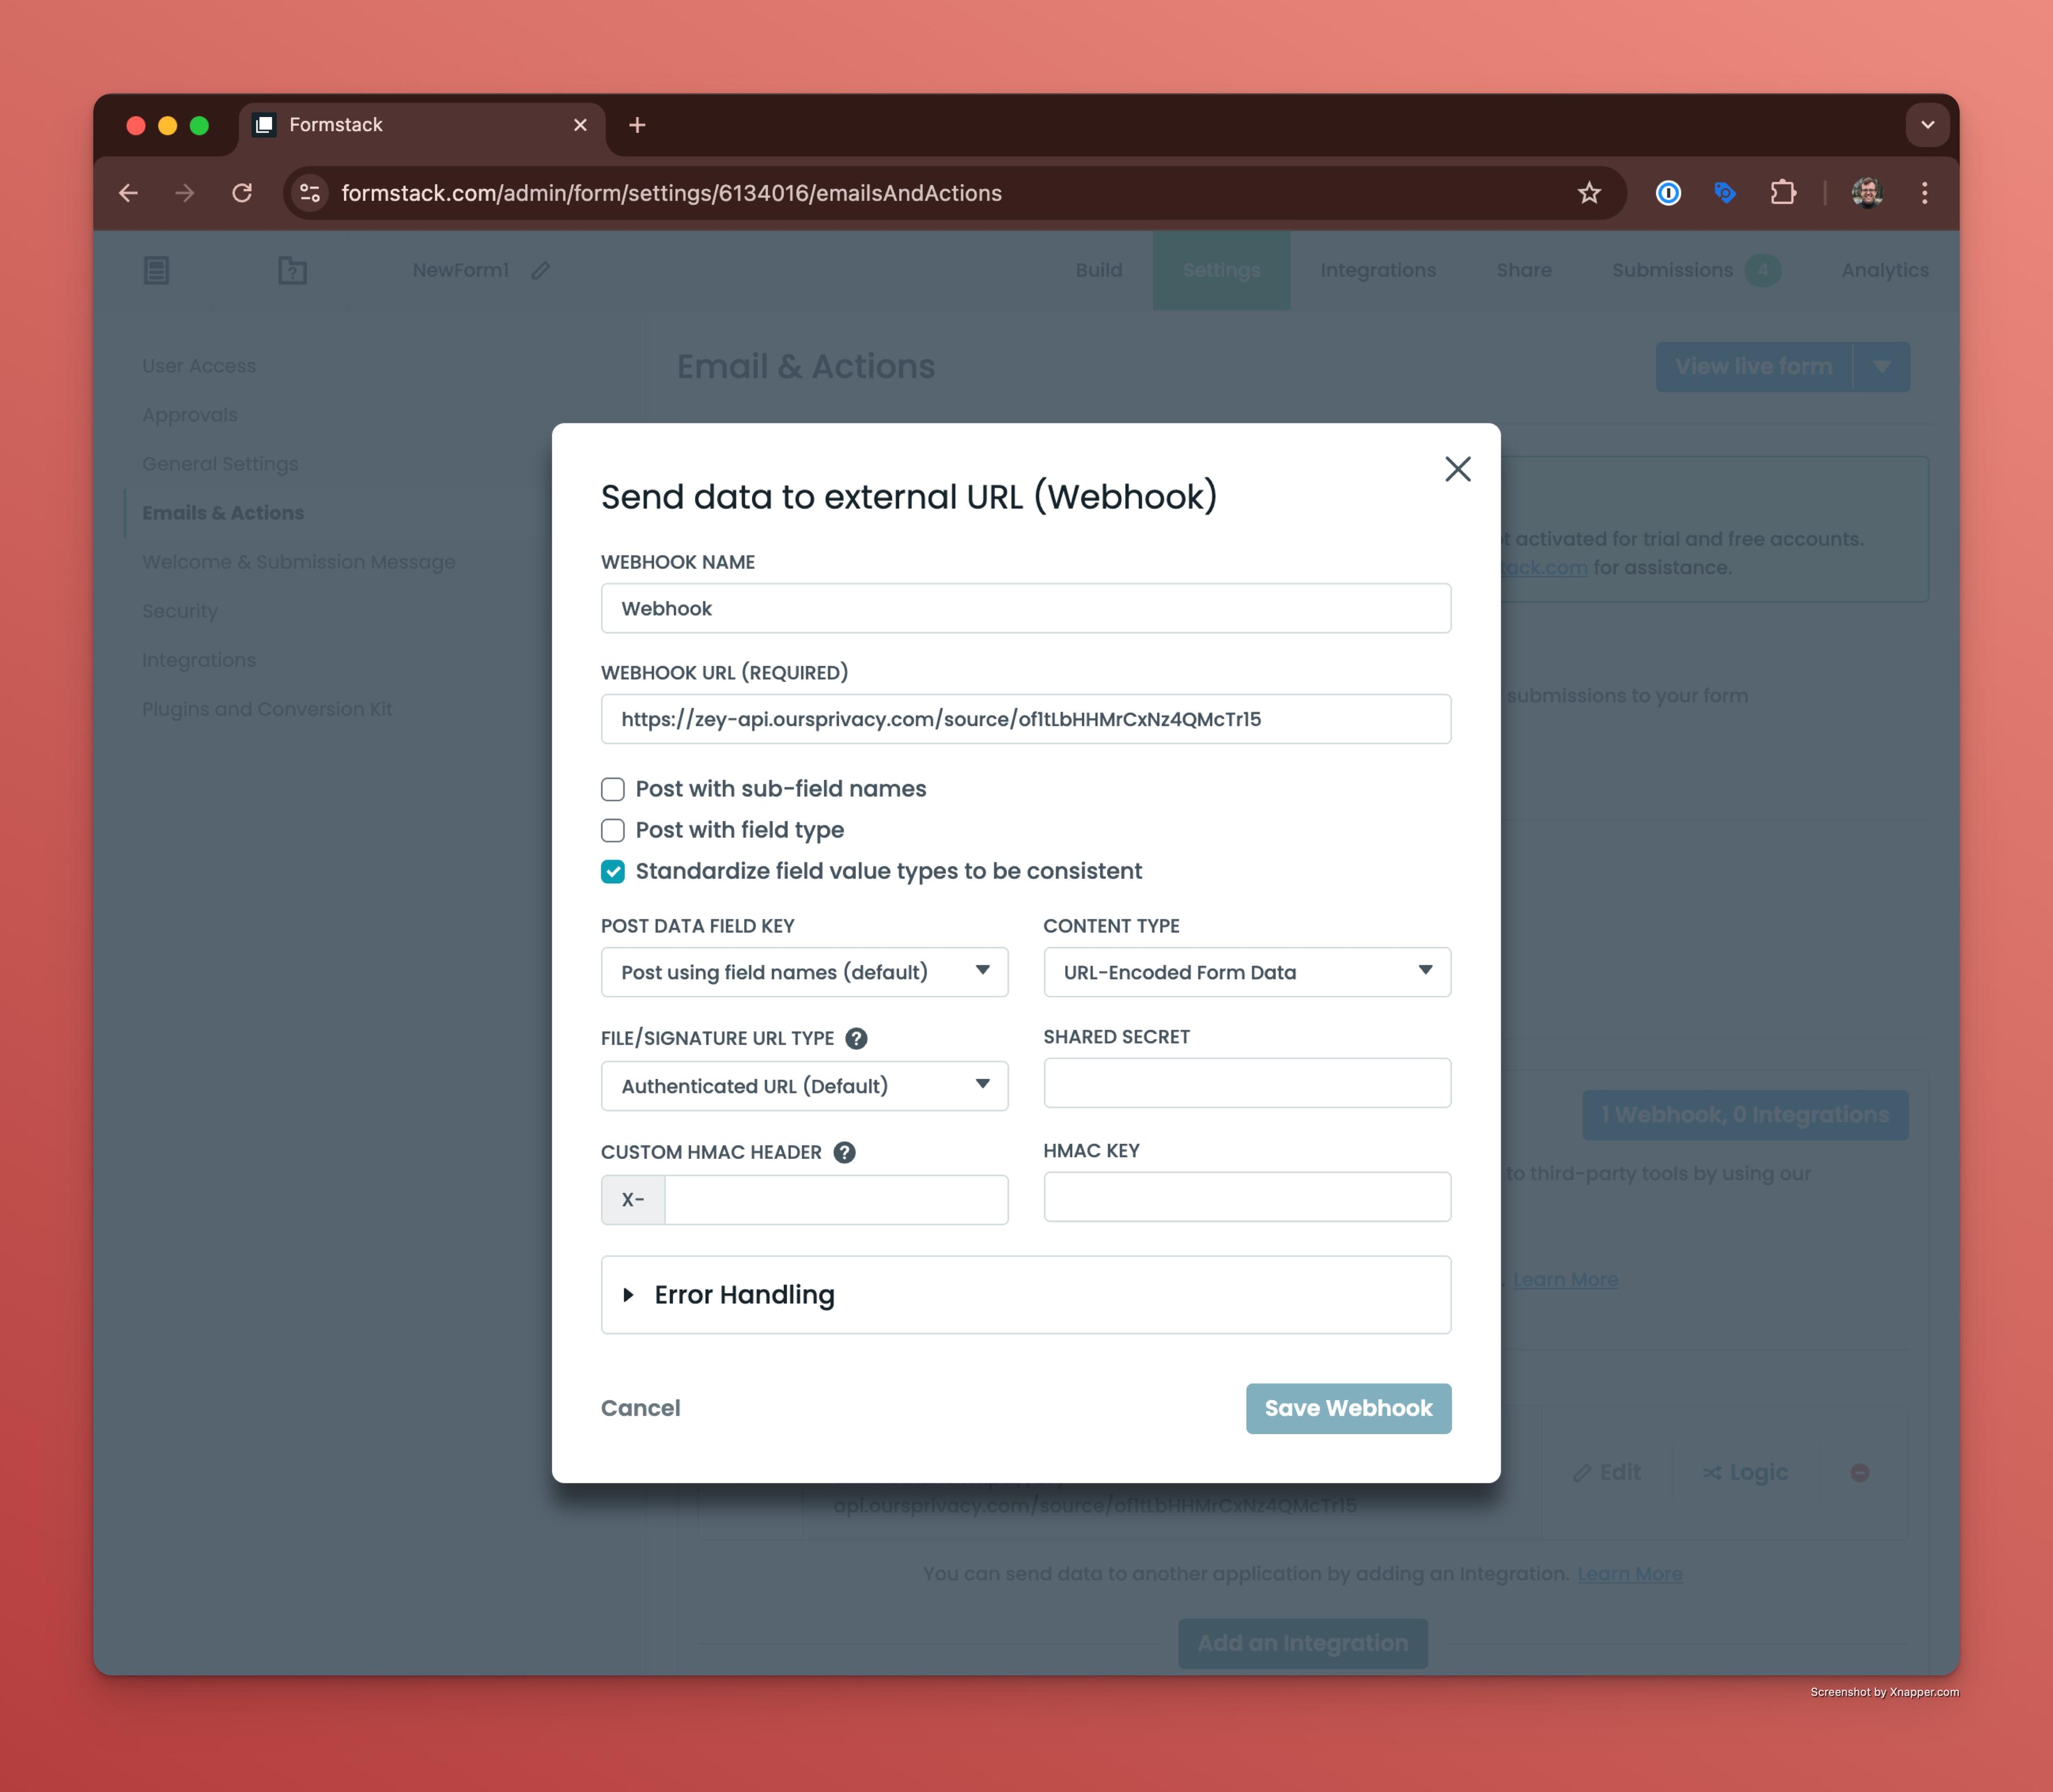Open a new browser tab

point(637,125)
